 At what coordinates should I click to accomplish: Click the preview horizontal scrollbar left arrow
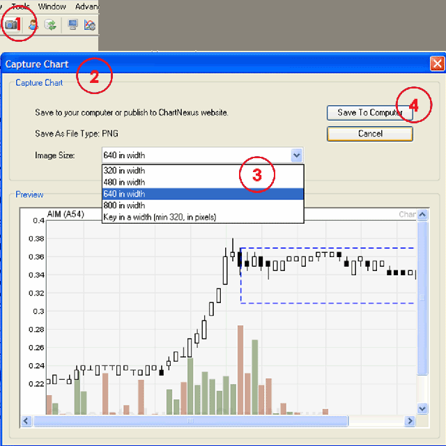[x=27, y=421]
